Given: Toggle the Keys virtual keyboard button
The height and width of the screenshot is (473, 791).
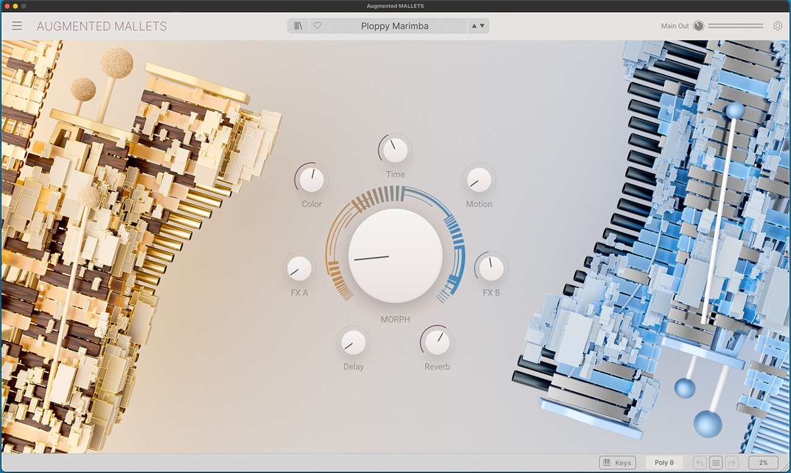Looking at the screenshot, I should tap(617, 463).
